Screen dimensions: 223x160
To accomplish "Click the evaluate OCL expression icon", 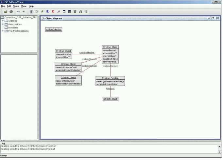I will pyautogui.click(x=24, y=11).
